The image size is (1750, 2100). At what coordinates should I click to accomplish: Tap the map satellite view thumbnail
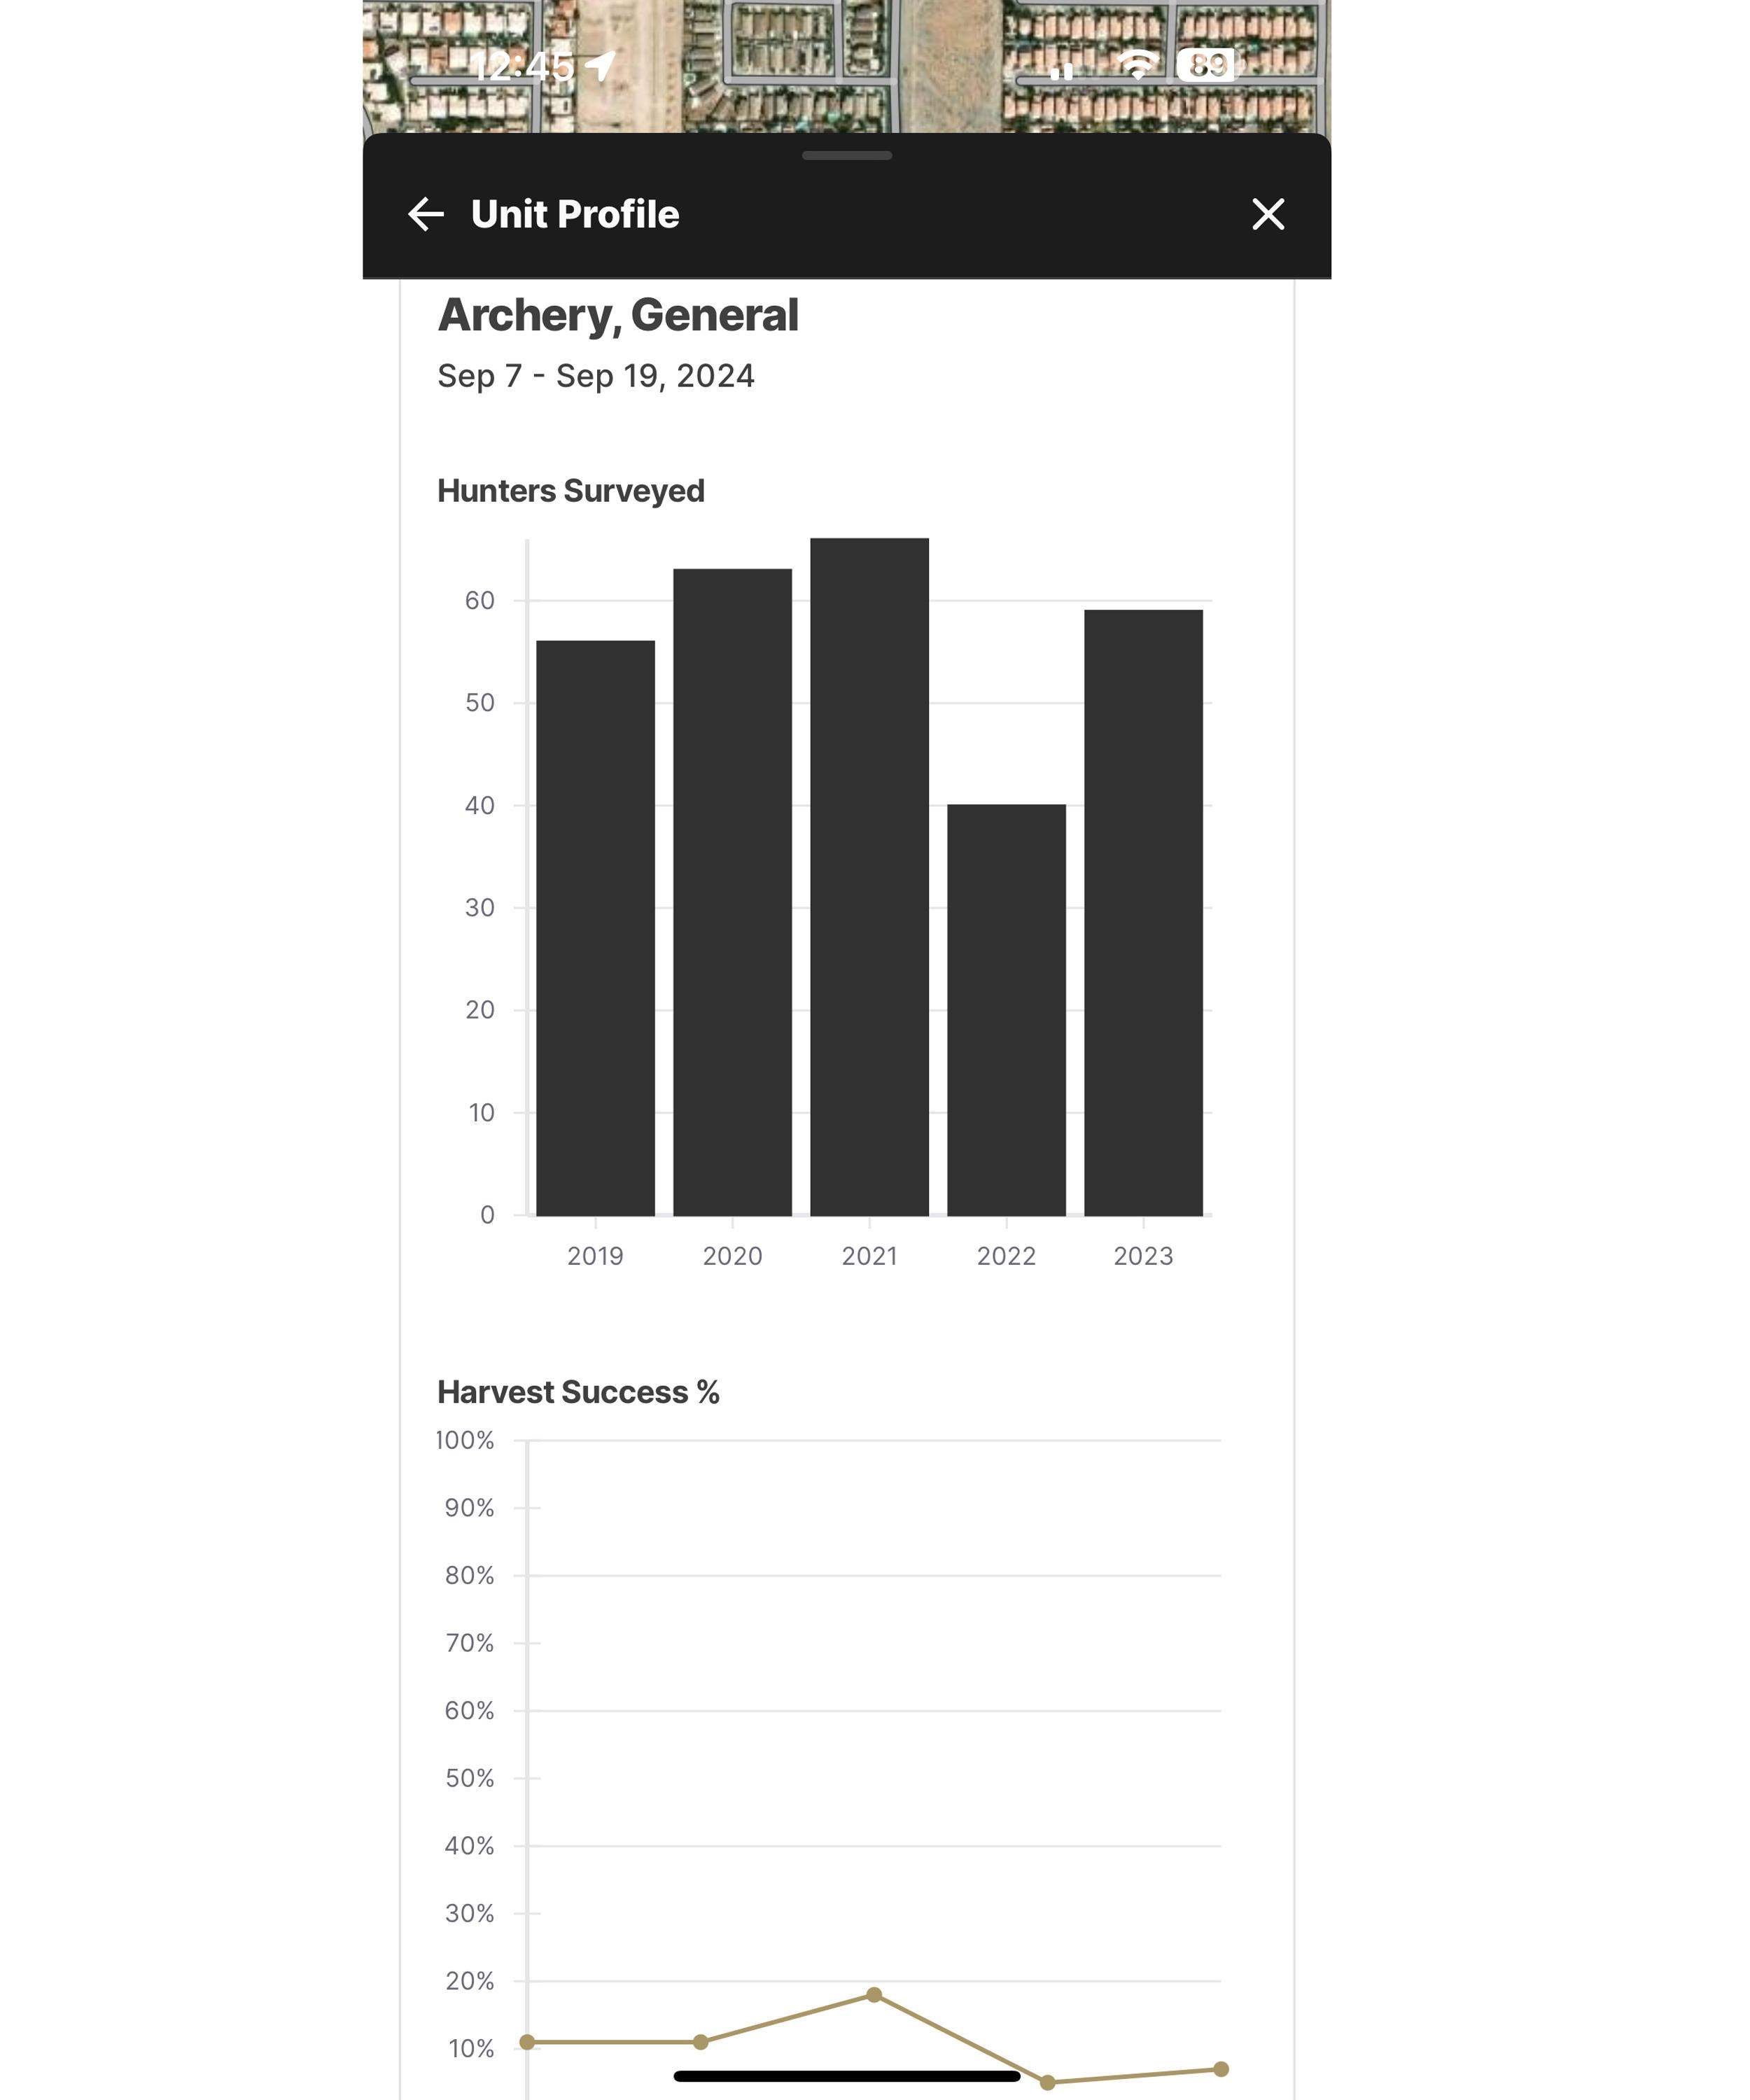click(846, 70)
